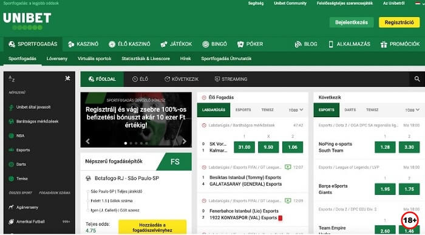Click the pin icon in sidebar header
425x235 pixels.
click(x=67, y=78)
